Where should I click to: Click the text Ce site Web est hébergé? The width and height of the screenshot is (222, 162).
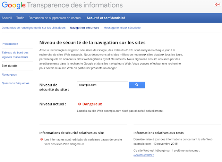[166, 151]
